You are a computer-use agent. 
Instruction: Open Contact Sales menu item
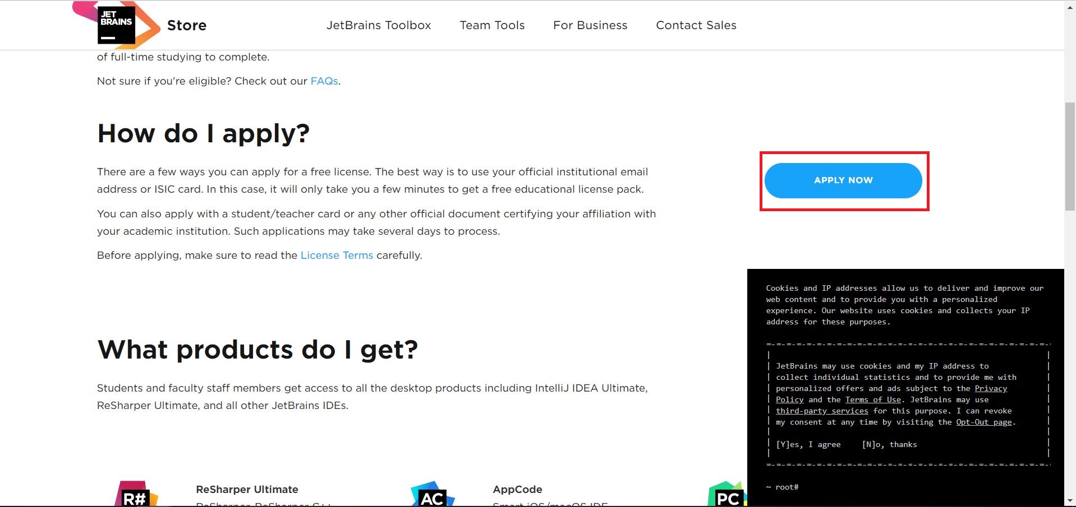696,25
